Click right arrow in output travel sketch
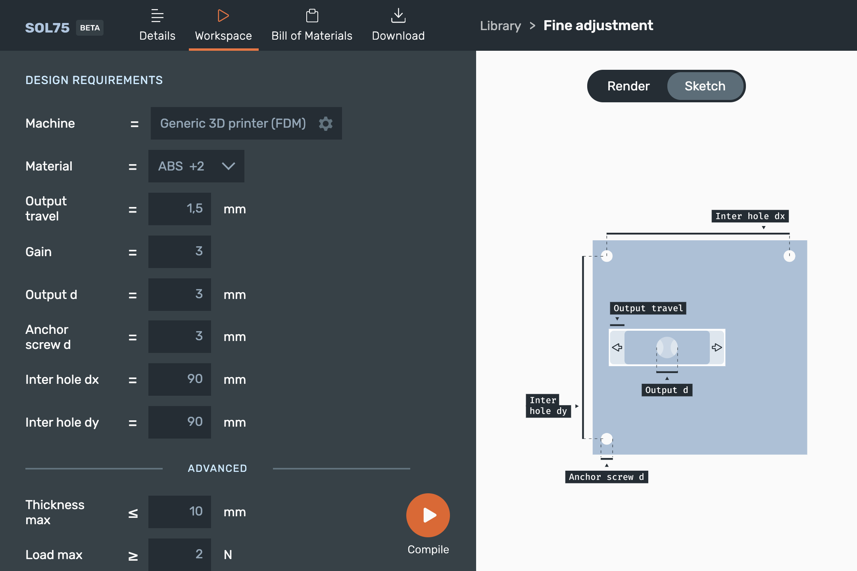The width and height of the screenshot is (857, 571). (717, 347)
